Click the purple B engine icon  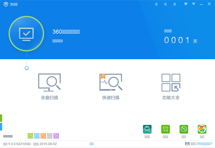coord(56,136)
